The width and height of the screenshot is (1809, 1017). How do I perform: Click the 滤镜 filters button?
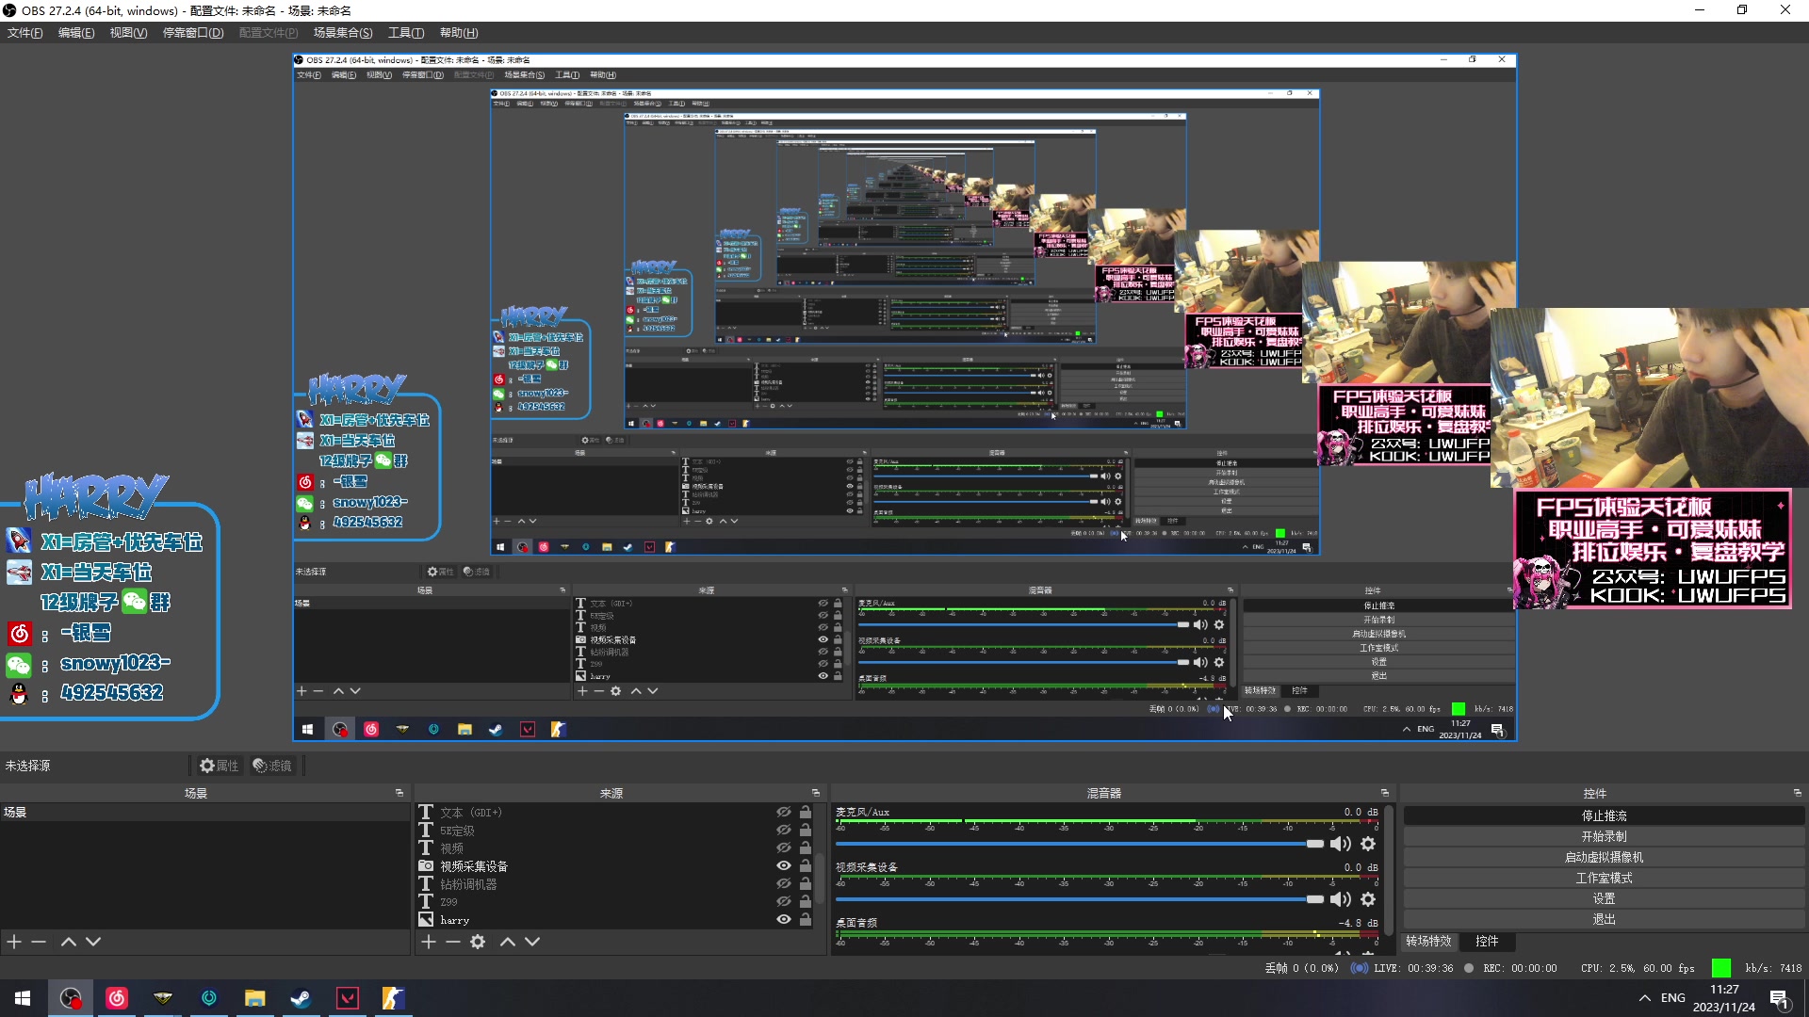273,766
